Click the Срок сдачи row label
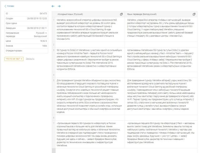The image size is (200, 153). (x=11, y=23)
